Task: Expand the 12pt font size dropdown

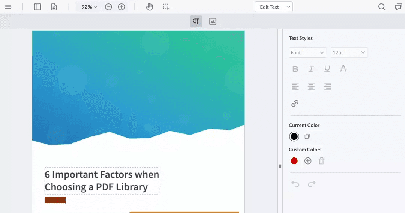Action: 349,53
